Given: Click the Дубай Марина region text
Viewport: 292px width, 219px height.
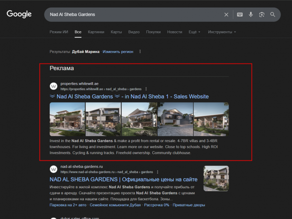Looking at the screenshot, I should pyautogui.click(x=86, y=52).
